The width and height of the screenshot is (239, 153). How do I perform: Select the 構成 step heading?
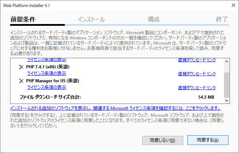pyautogui.click(x=154, y=20)
